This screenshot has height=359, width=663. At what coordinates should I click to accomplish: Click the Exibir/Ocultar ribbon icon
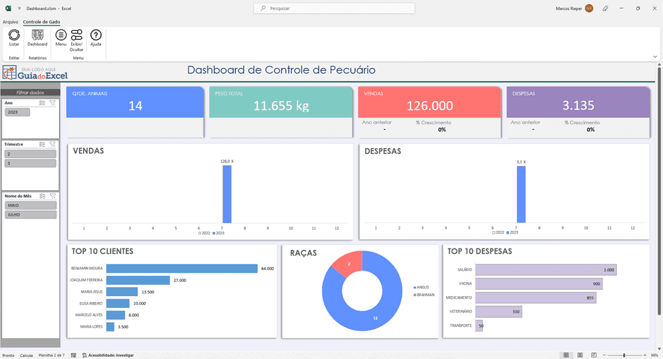tap(77, 35)
